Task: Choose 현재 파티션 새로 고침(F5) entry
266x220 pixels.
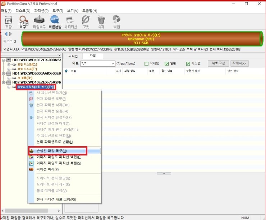Action: [x=65, y=199]
